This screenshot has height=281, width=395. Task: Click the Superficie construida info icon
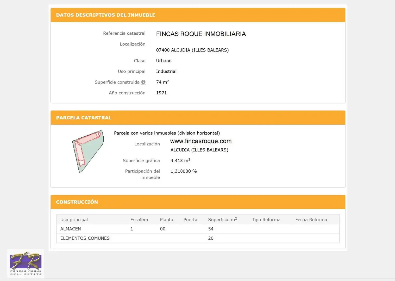pyautogui.click(x=143, y=82)
